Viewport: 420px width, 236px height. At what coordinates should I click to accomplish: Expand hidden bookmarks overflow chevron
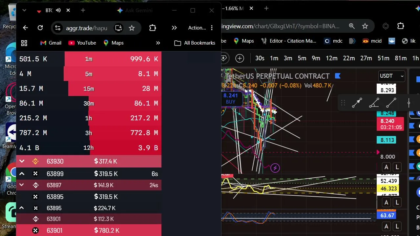click(x=158, y=43)
